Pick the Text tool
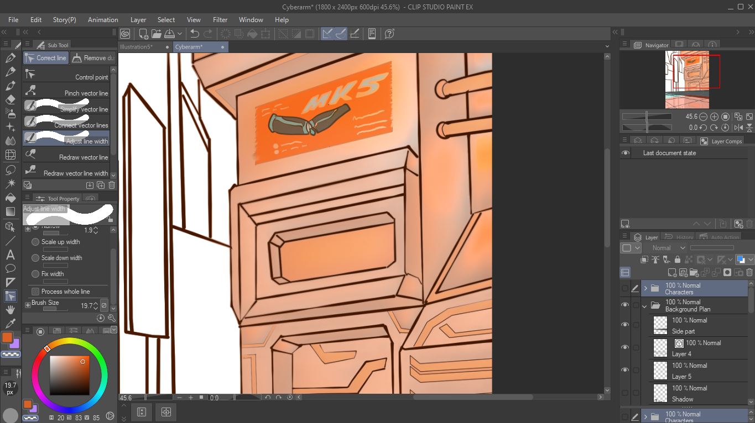Image resolution: width=755 pixels, height=423 pixels. coord(10,255)
